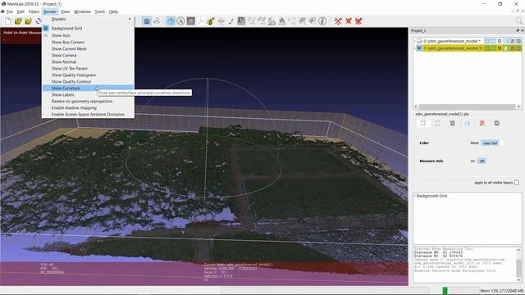Image resolution: width=525 pixels, height=295 pixels.
Task: Click the second yellow folder import icon
Action: point(28,21)
